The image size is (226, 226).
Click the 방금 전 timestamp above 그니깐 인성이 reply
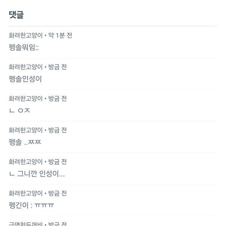[58, 162]
